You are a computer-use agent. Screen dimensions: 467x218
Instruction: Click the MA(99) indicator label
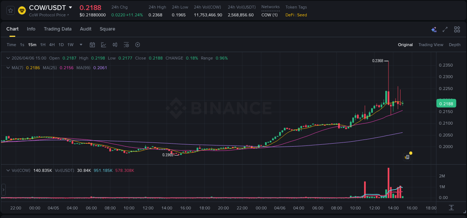coord(84,68)
